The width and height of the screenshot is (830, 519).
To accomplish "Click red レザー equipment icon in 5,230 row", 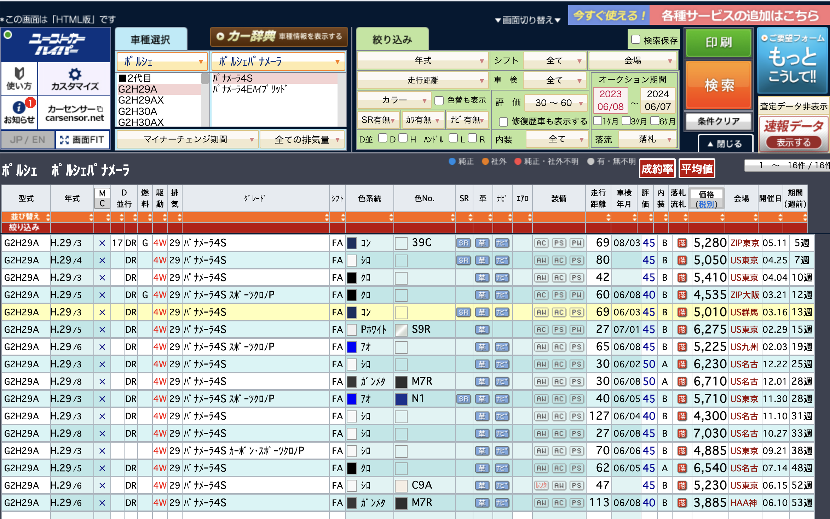I will point(541,485).
